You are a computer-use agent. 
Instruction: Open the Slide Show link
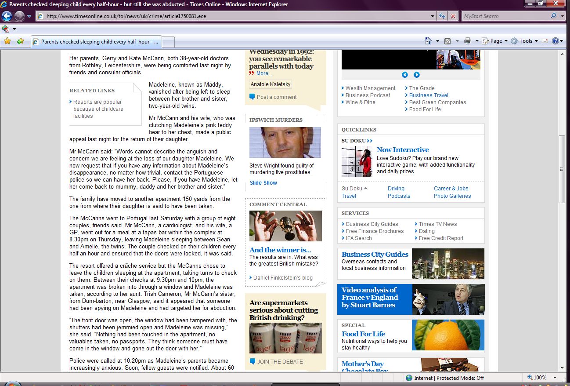pos(263,183)
